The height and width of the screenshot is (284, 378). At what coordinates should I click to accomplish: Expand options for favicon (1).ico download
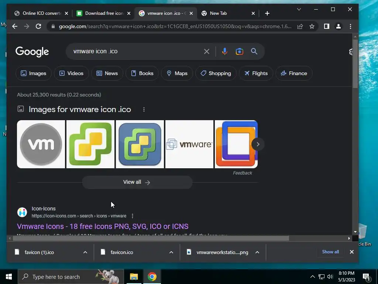(85, 252)
